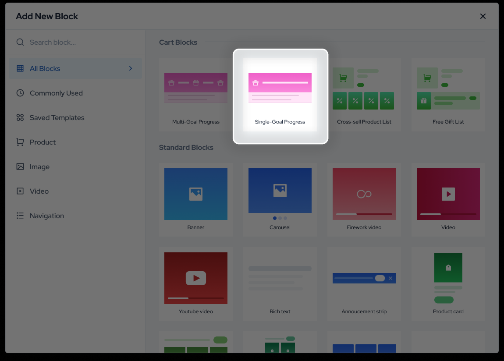Click the search magnifier icon
The image size is (504, 361).
coord(20,42)
